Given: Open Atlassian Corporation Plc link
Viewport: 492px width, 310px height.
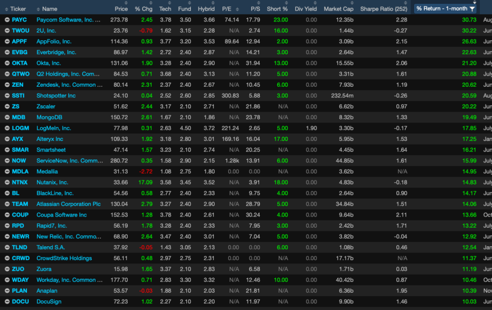Looking at the screenshot, I should [68, 204].
